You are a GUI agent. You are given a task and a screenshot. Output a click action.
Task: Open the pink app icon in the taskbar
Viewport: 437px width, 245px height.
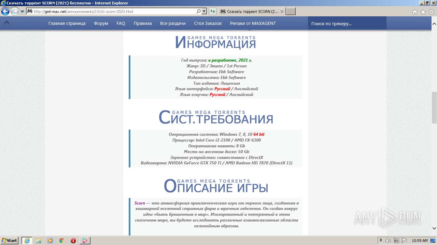pyautogui.click(x=85, y=241)
